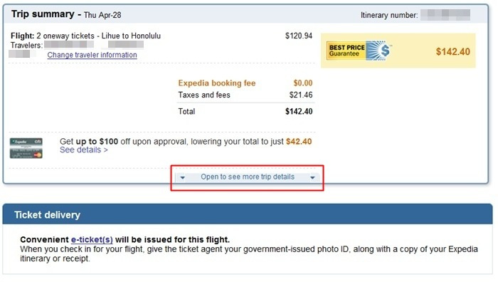Click the right down-arrow beside trip details

pyautogui.click(x=312, y=177)
